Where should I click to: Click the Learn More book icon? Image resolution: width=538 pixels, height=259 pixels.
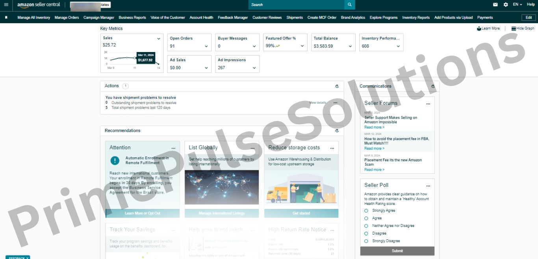tap(479, 28)
